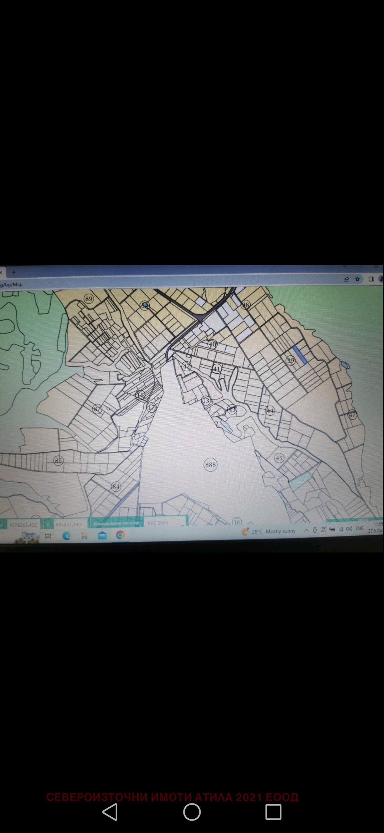Tap the Android home circle button
The width and height of the screenshot is (384, 833).
(192, 812)
